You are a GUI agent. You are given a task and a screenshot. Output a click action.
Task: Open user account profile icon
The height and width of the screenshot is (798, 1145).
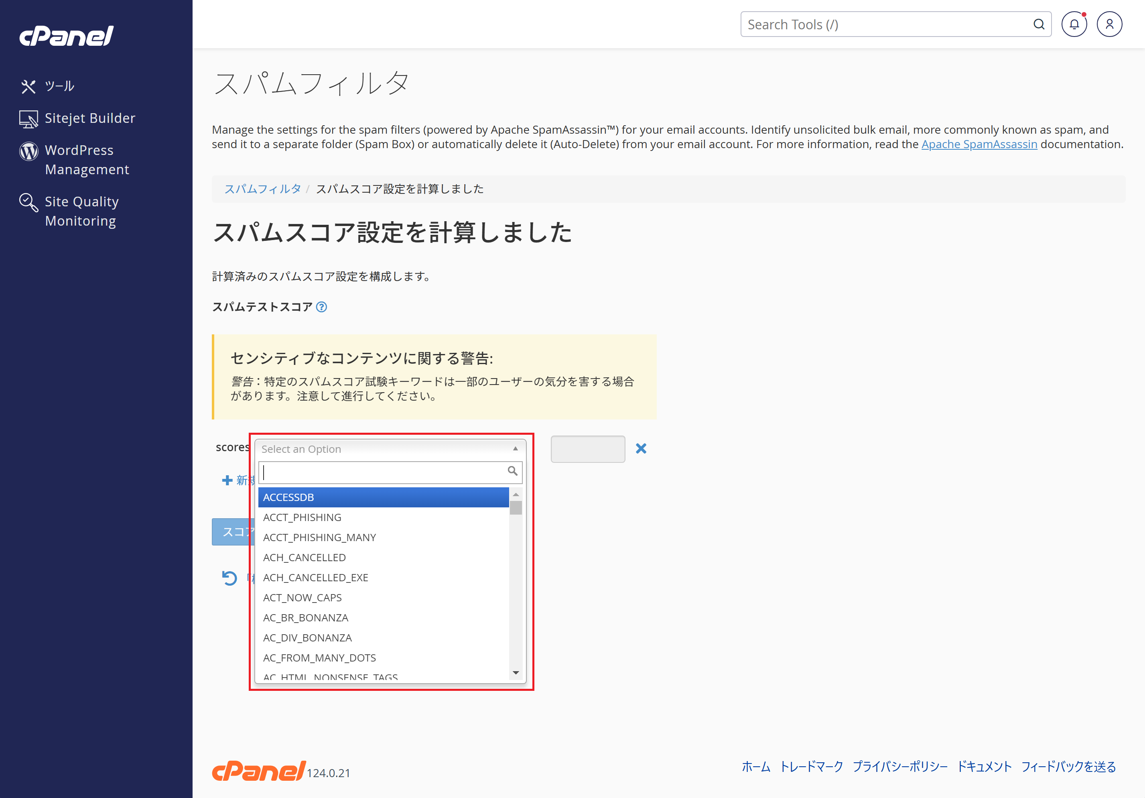tap(1110, 24)
